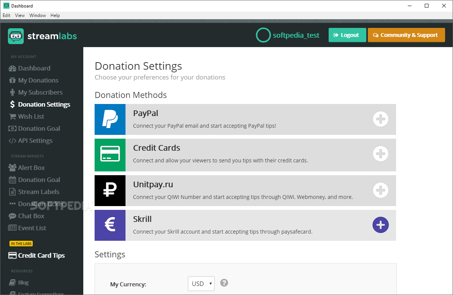
Task: Click the Credit Cards method title
Action: (157, 148)
